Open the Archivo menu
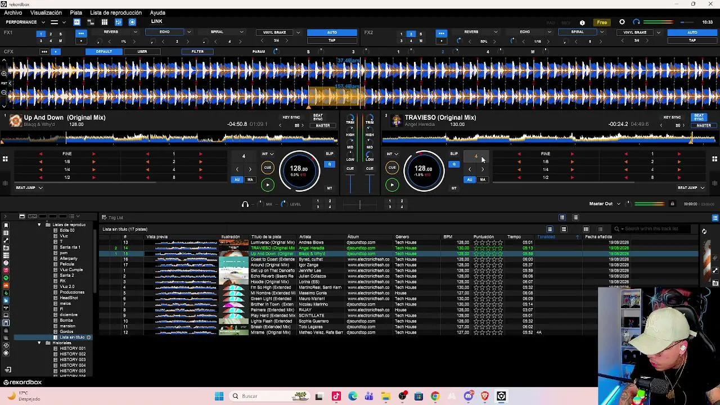The image size is (720, 405). (13, 13)
